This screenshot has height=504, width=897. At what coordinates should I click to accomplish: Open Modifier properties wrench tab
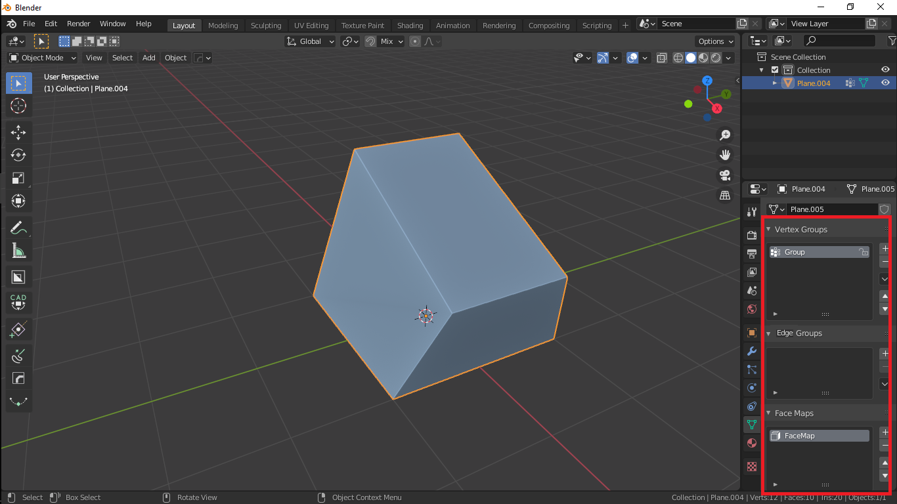[752, 351]
